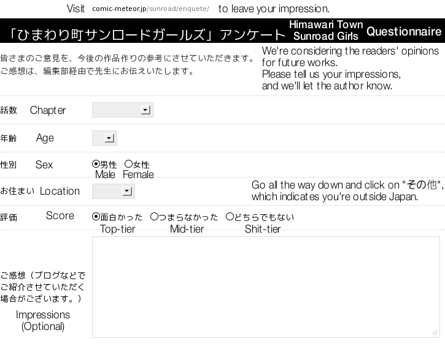The image size is (445, 352).
Task: Choose the どちらでもない score option
Action: tap(230, 217)
